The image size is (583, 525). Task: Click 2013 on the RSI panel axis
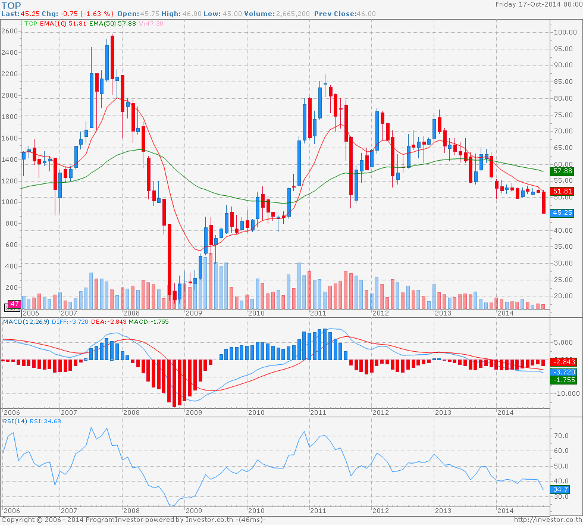pos(443,511)
